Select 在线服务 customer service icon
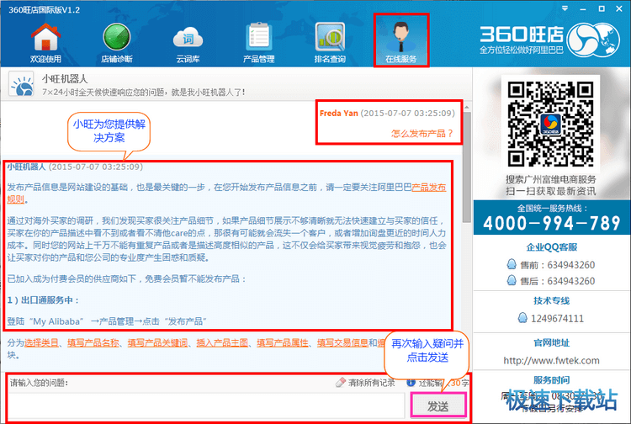This screenshot has height=424, width=631. [x=401, y=40]
